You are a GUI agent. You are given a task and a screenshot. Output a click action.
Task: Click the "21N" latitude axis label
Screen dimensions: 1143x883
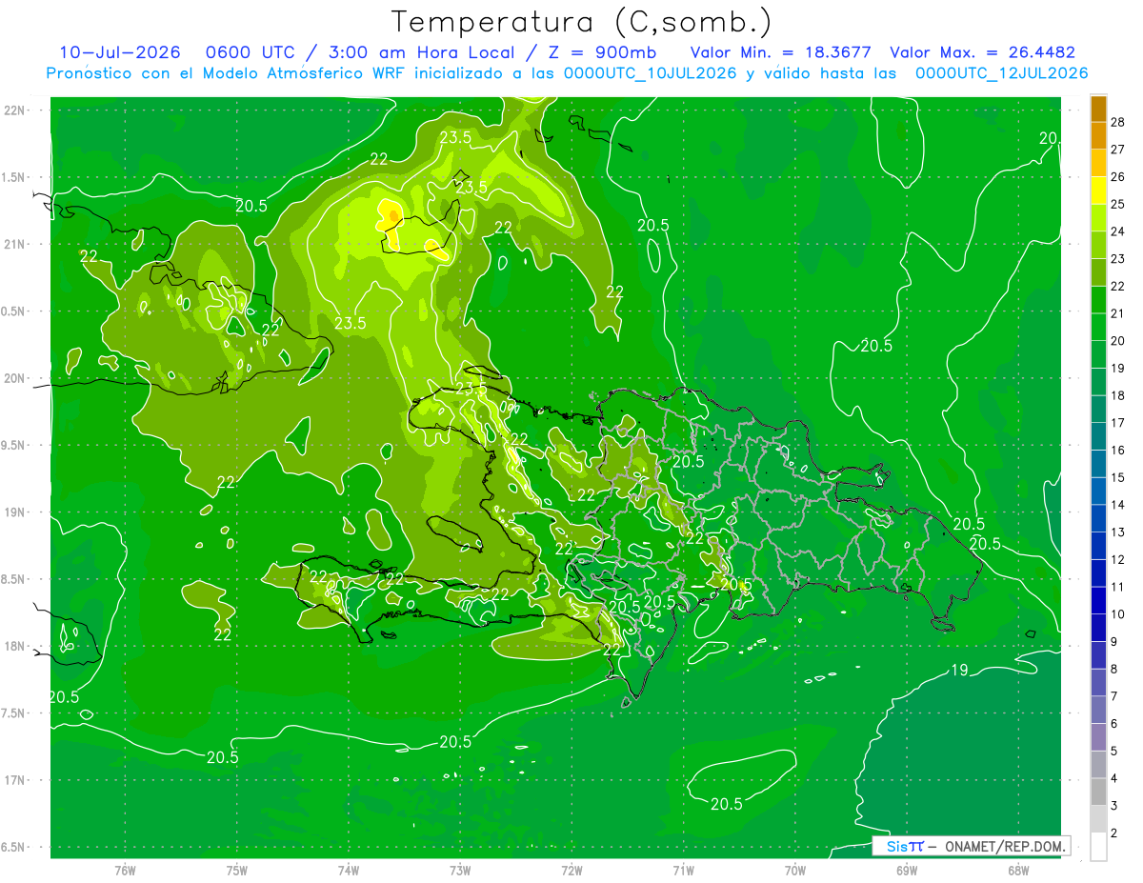pyautogui.click(x=14, y=244)
